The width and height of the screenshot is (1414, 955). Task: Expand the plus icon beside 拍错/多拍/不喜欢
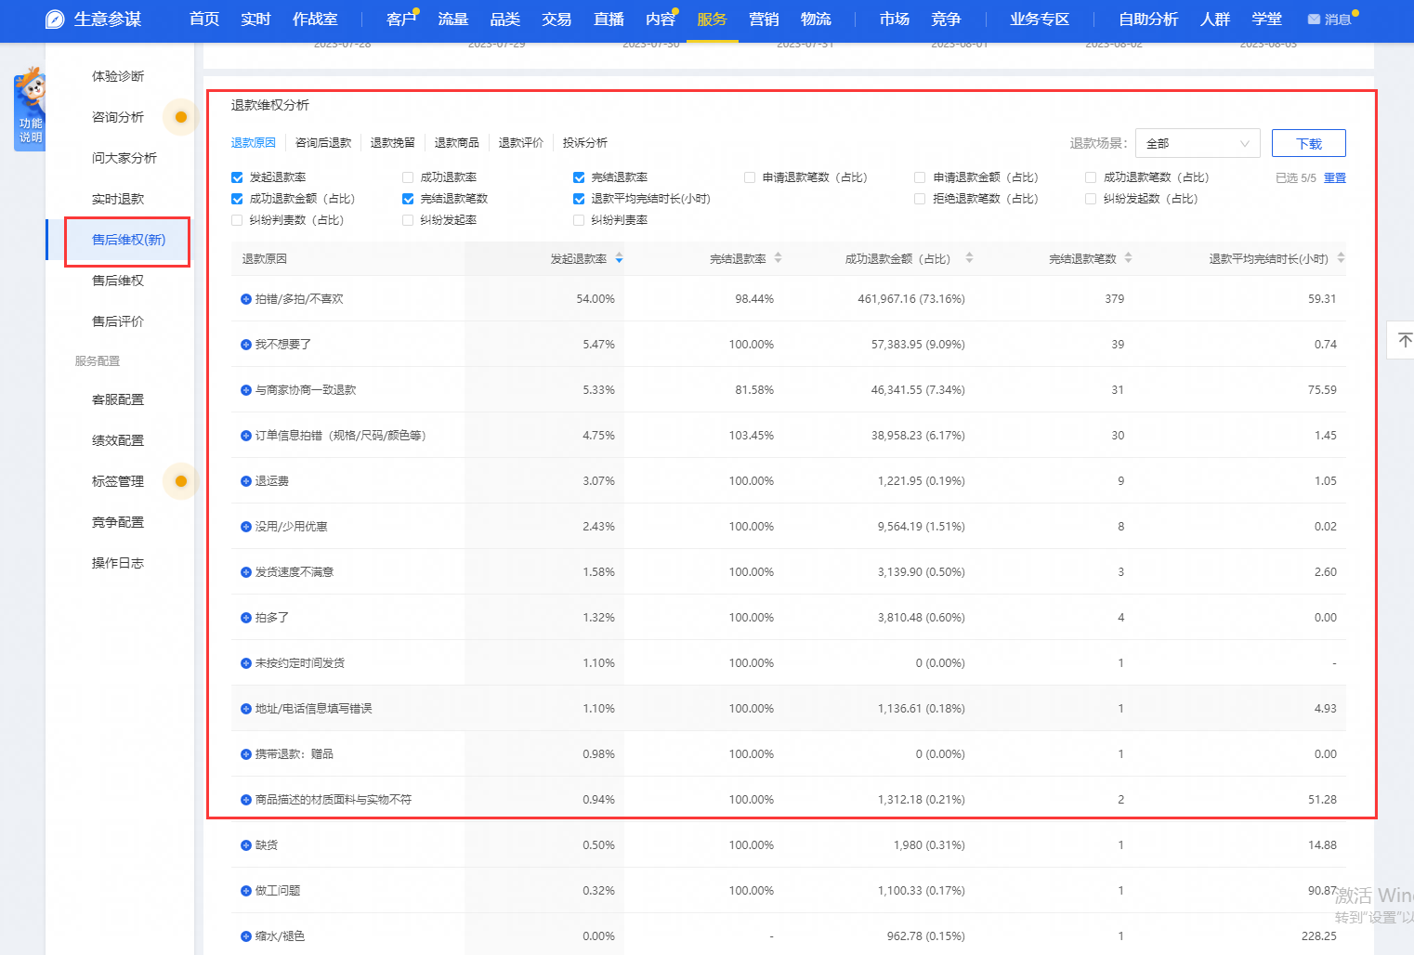click(x=246, y=299)
